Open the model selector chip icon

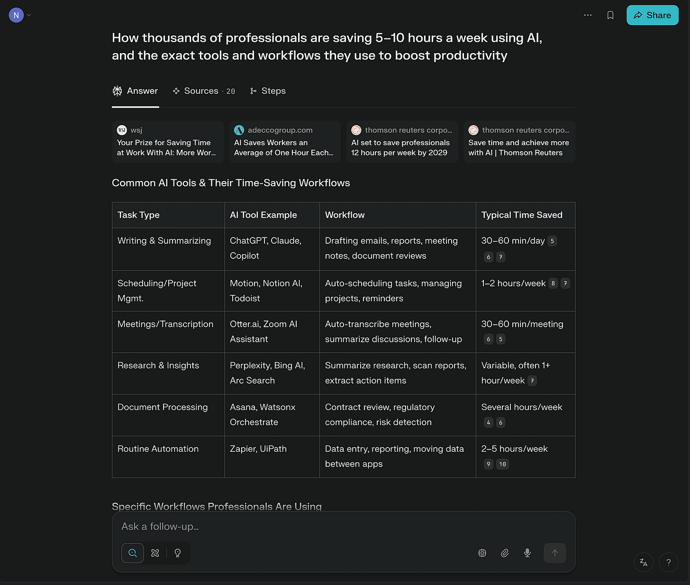click(482, 553)
